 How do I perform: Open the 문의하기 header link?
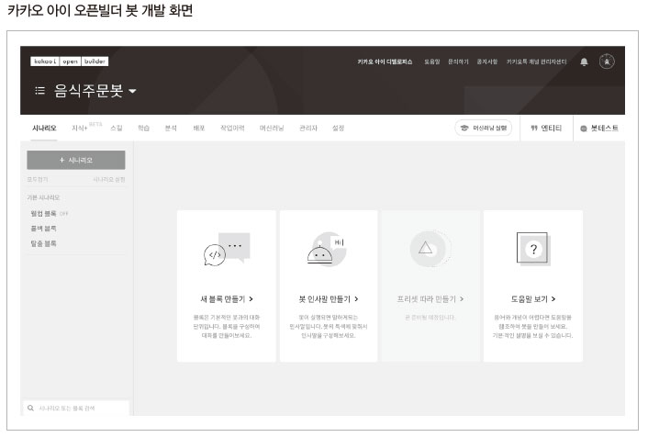pyautogui.click(x=458, y=62)
